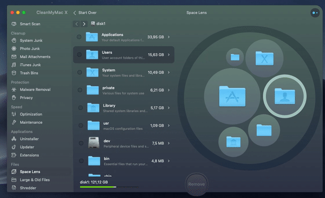Viewport: 325px width, 198px height.
Task: Select Users bubble in disk map
Action: [x=285, y=97]
